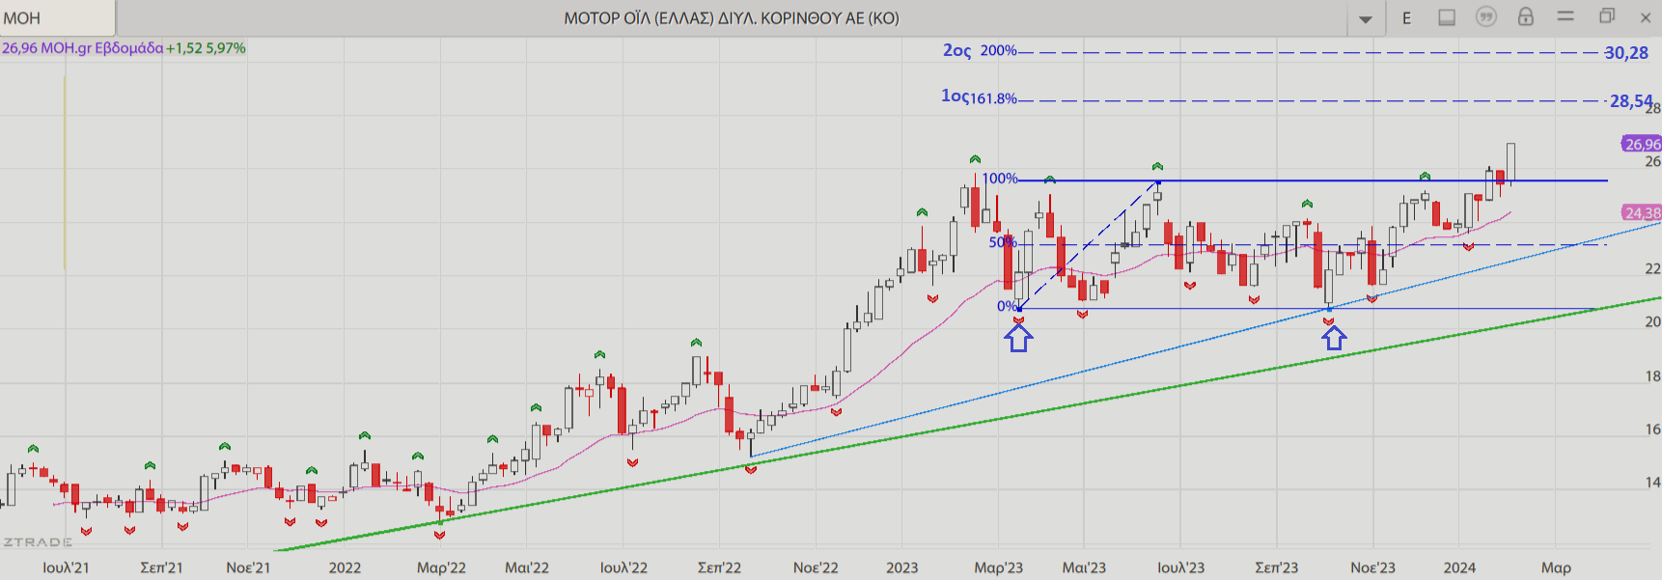Click the 2022 year axis label
Image resolution: width=1662 pixels, height=580 pixels.
345,567
